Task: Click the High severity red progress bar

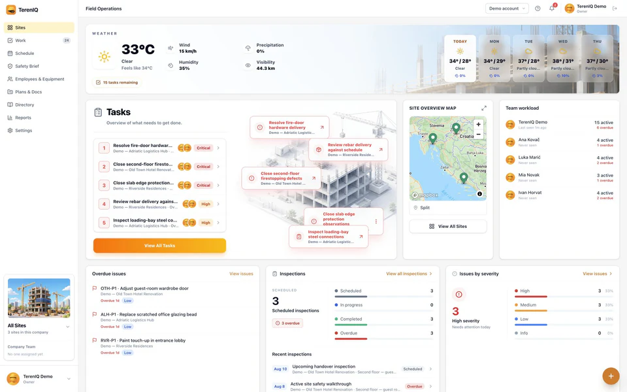Action: 530,297
